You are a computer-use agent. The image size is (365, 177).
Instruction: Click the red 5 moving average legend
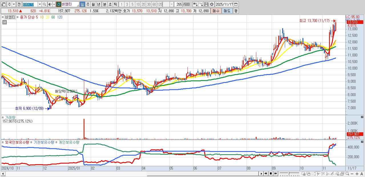(x=37, y=17)
